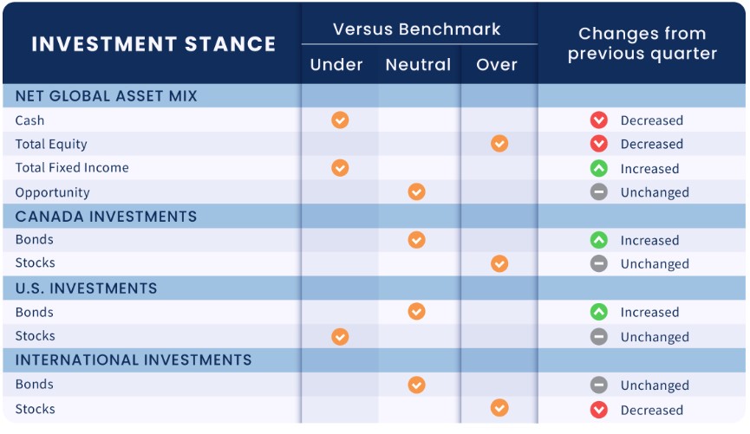The width and height of the screenshot is (750, 434).
Task: Click the Neutral checkmark for Opportunity
Action: coord(417,192)
